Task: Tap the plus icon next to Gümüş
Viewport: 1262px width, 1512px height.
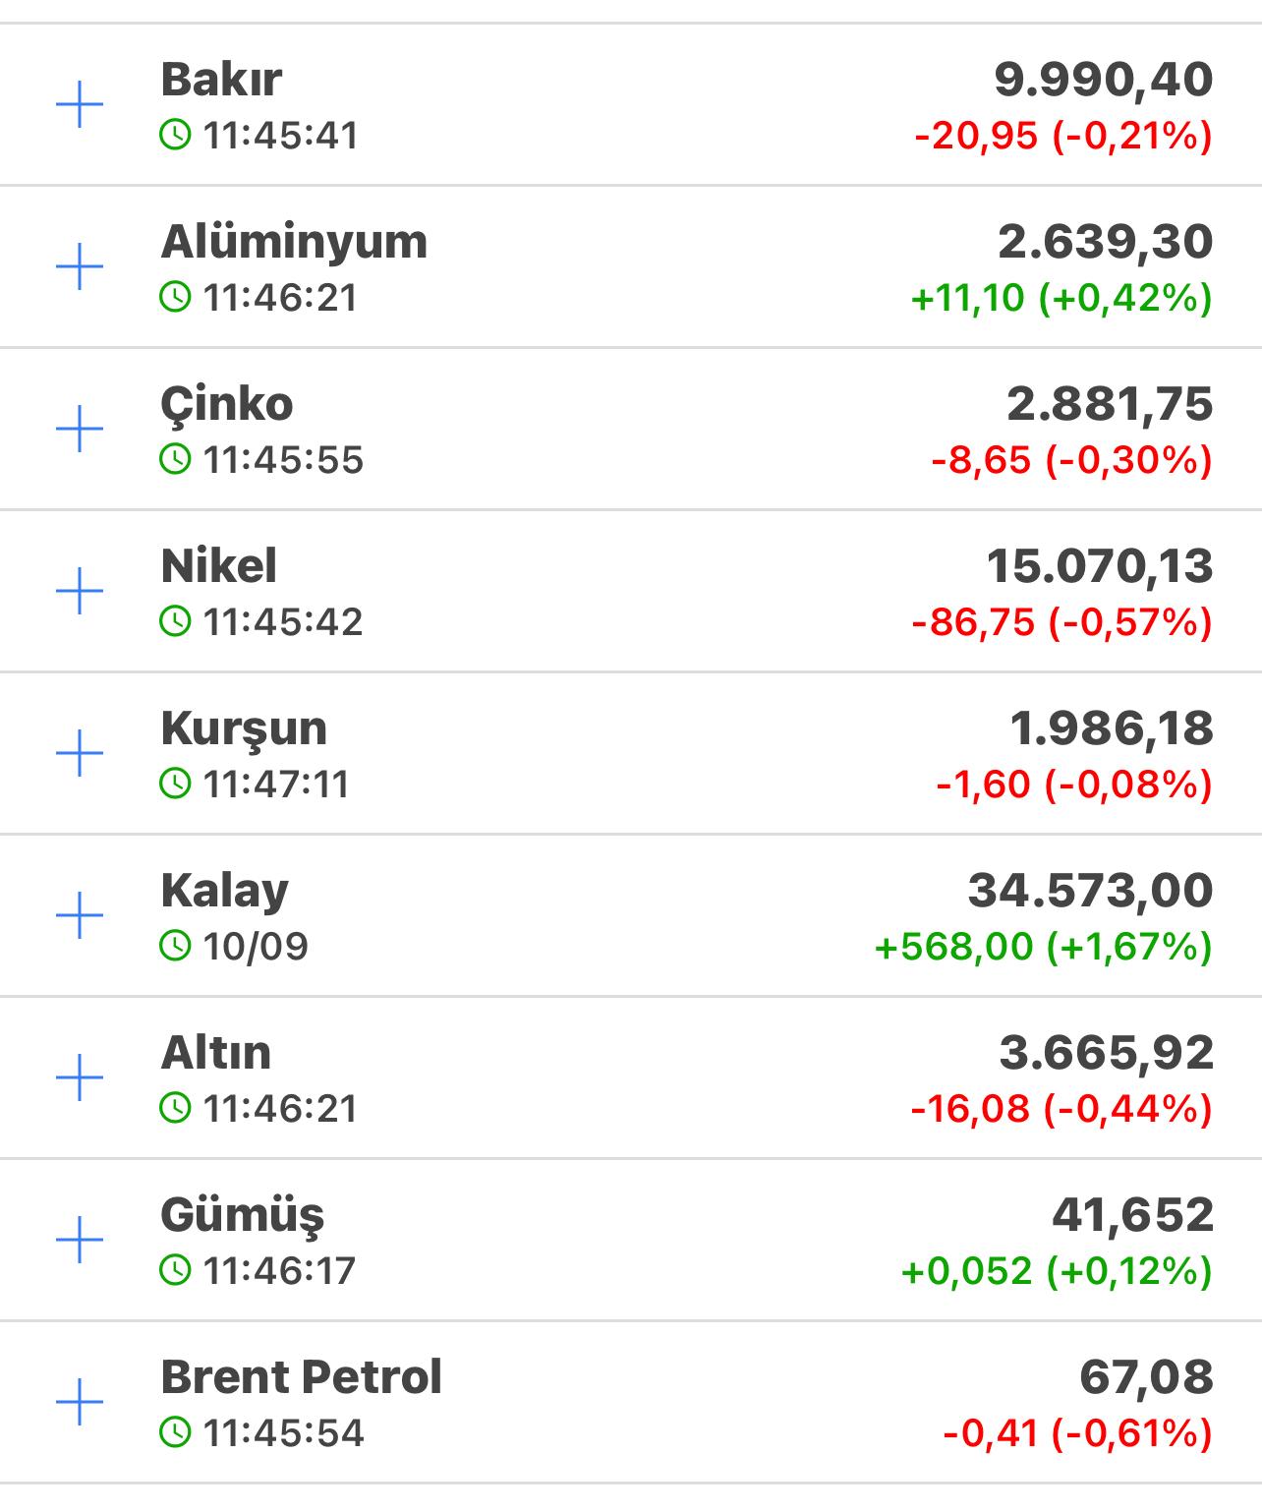Action: (80, 1241)
